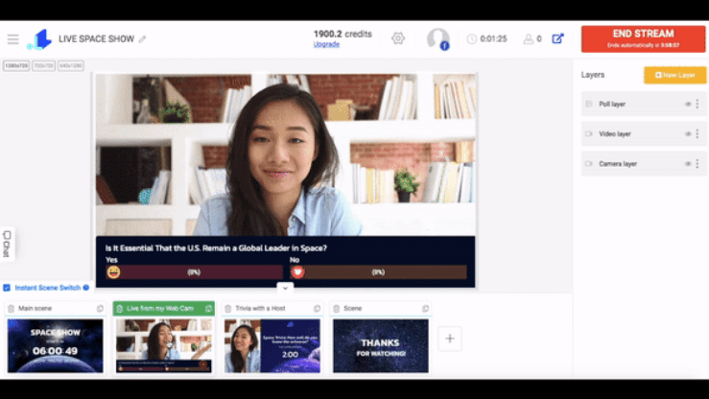Image resolution: width=709 pixels, height=399 pixels.
Task: Select the Poll layer row
Action: (644, 104)
